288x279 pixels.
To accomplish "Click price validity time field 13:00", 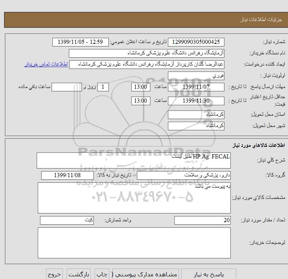I will (x=141, y=101).
